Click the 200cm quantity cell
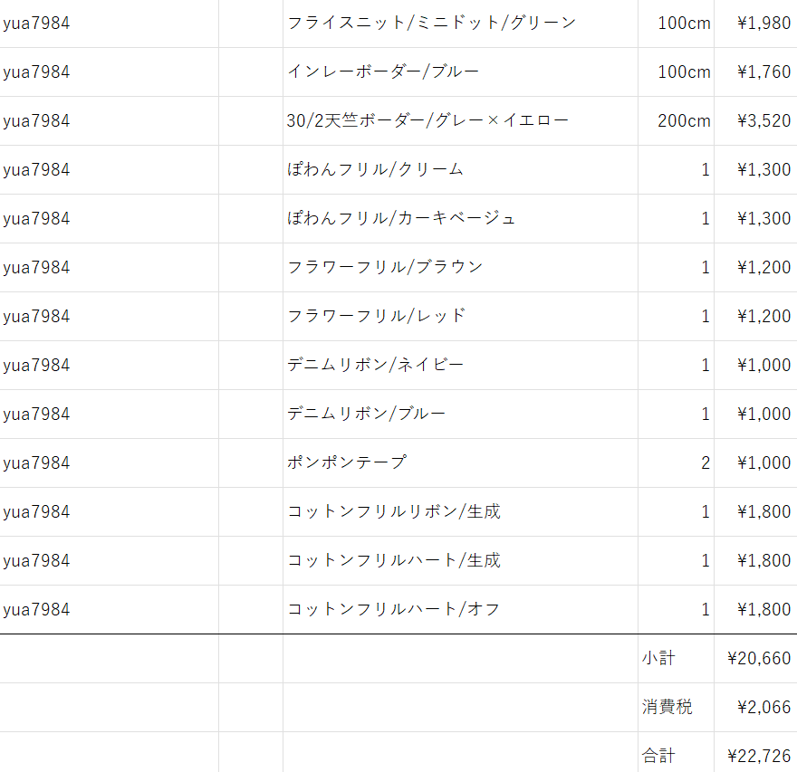 [676, 121]
